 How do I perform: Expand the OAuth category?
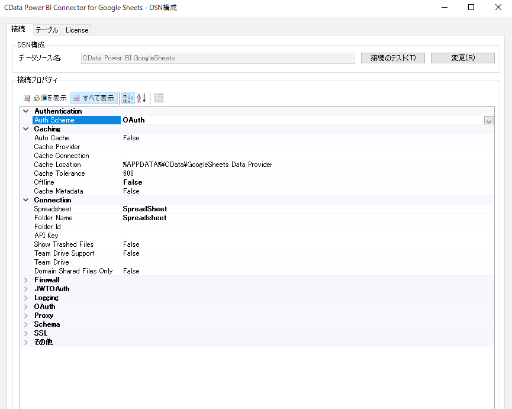tap(26, 307)
